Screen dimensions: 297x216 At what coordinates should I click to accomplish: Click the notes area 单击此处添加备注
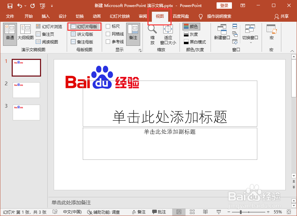(x=71, y=203)
